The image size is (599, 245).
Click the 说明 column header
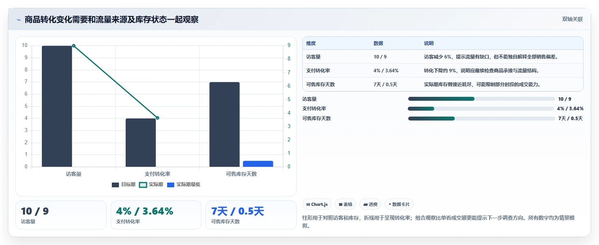[429, 43]
